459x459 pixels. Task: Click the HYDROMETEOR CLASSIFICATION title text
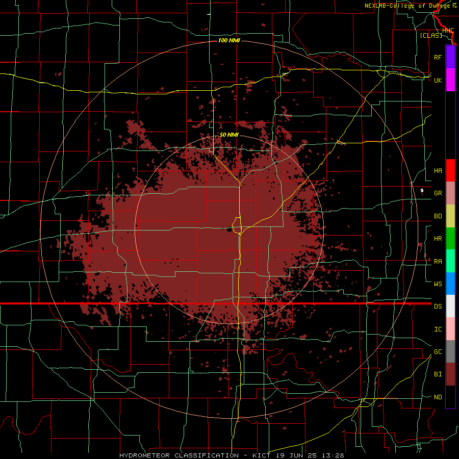[x=179, y=455]
